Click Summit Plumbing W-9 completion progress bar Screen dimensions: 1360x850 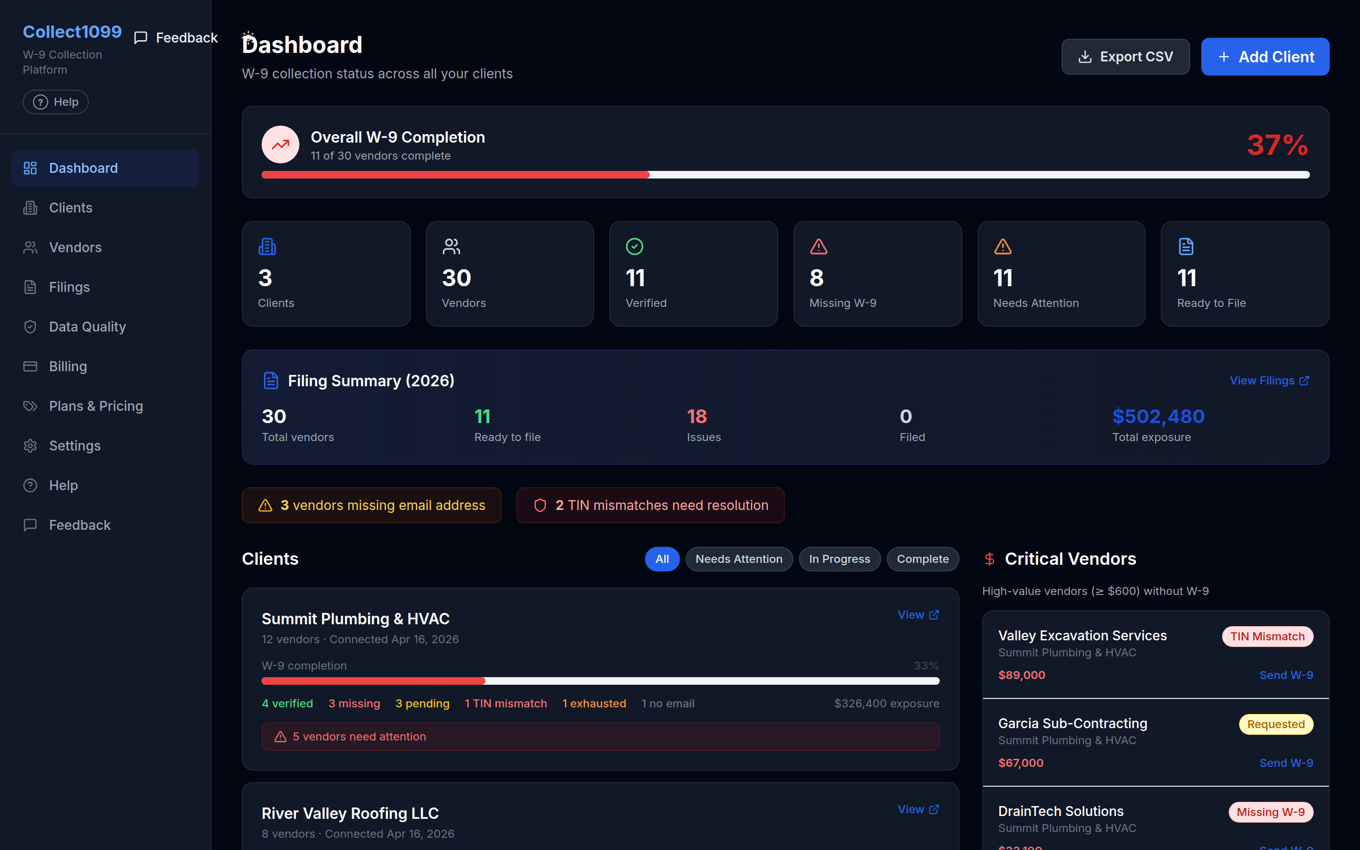600,681
